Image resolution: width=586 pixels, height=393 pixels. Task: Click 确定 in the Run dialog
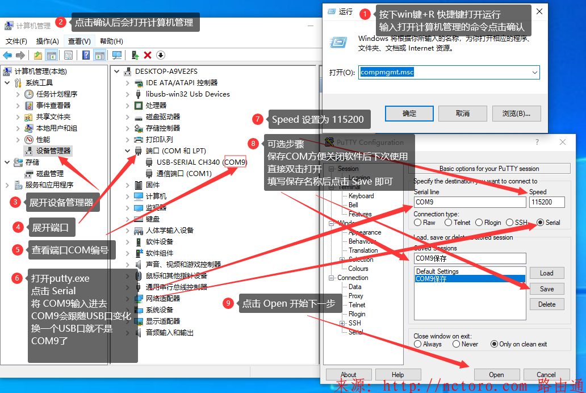409,114
